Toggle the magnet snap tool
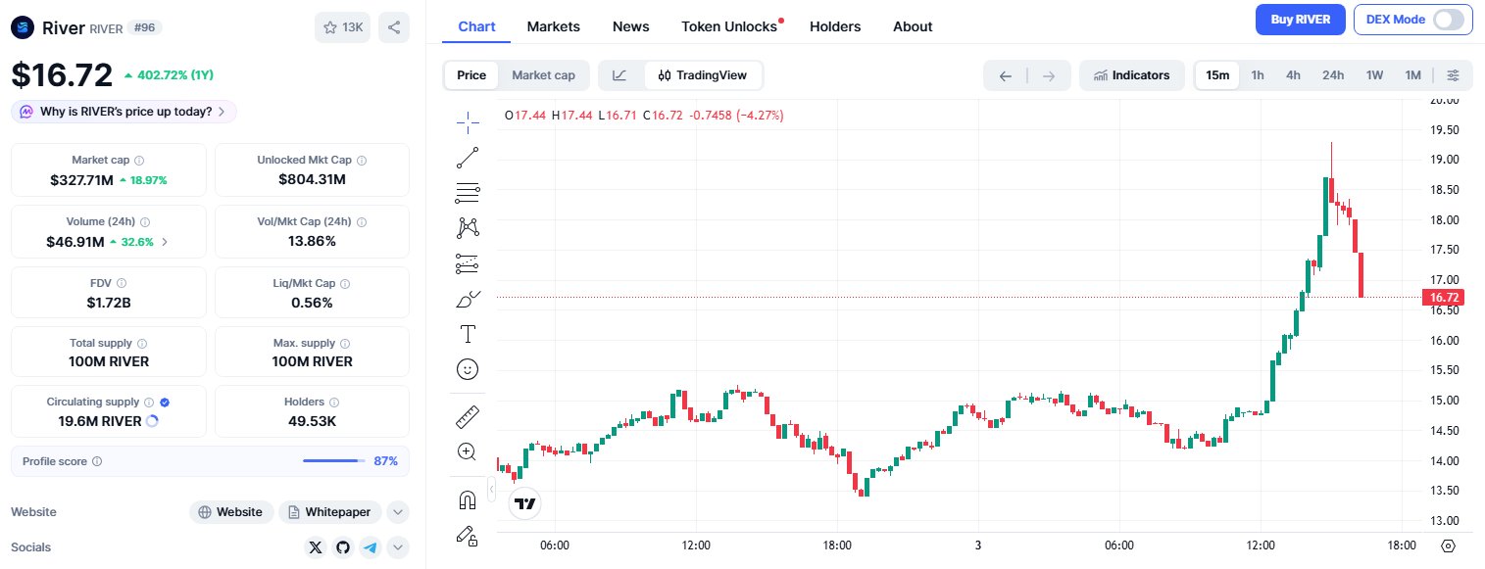 [468, 500]
